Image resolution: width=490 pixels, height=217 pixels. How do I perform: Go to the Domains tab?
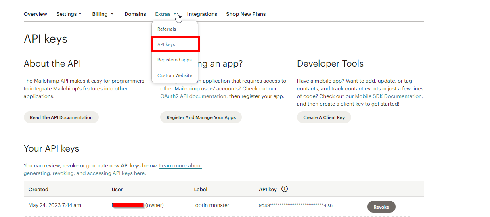(x=135, y=14)
